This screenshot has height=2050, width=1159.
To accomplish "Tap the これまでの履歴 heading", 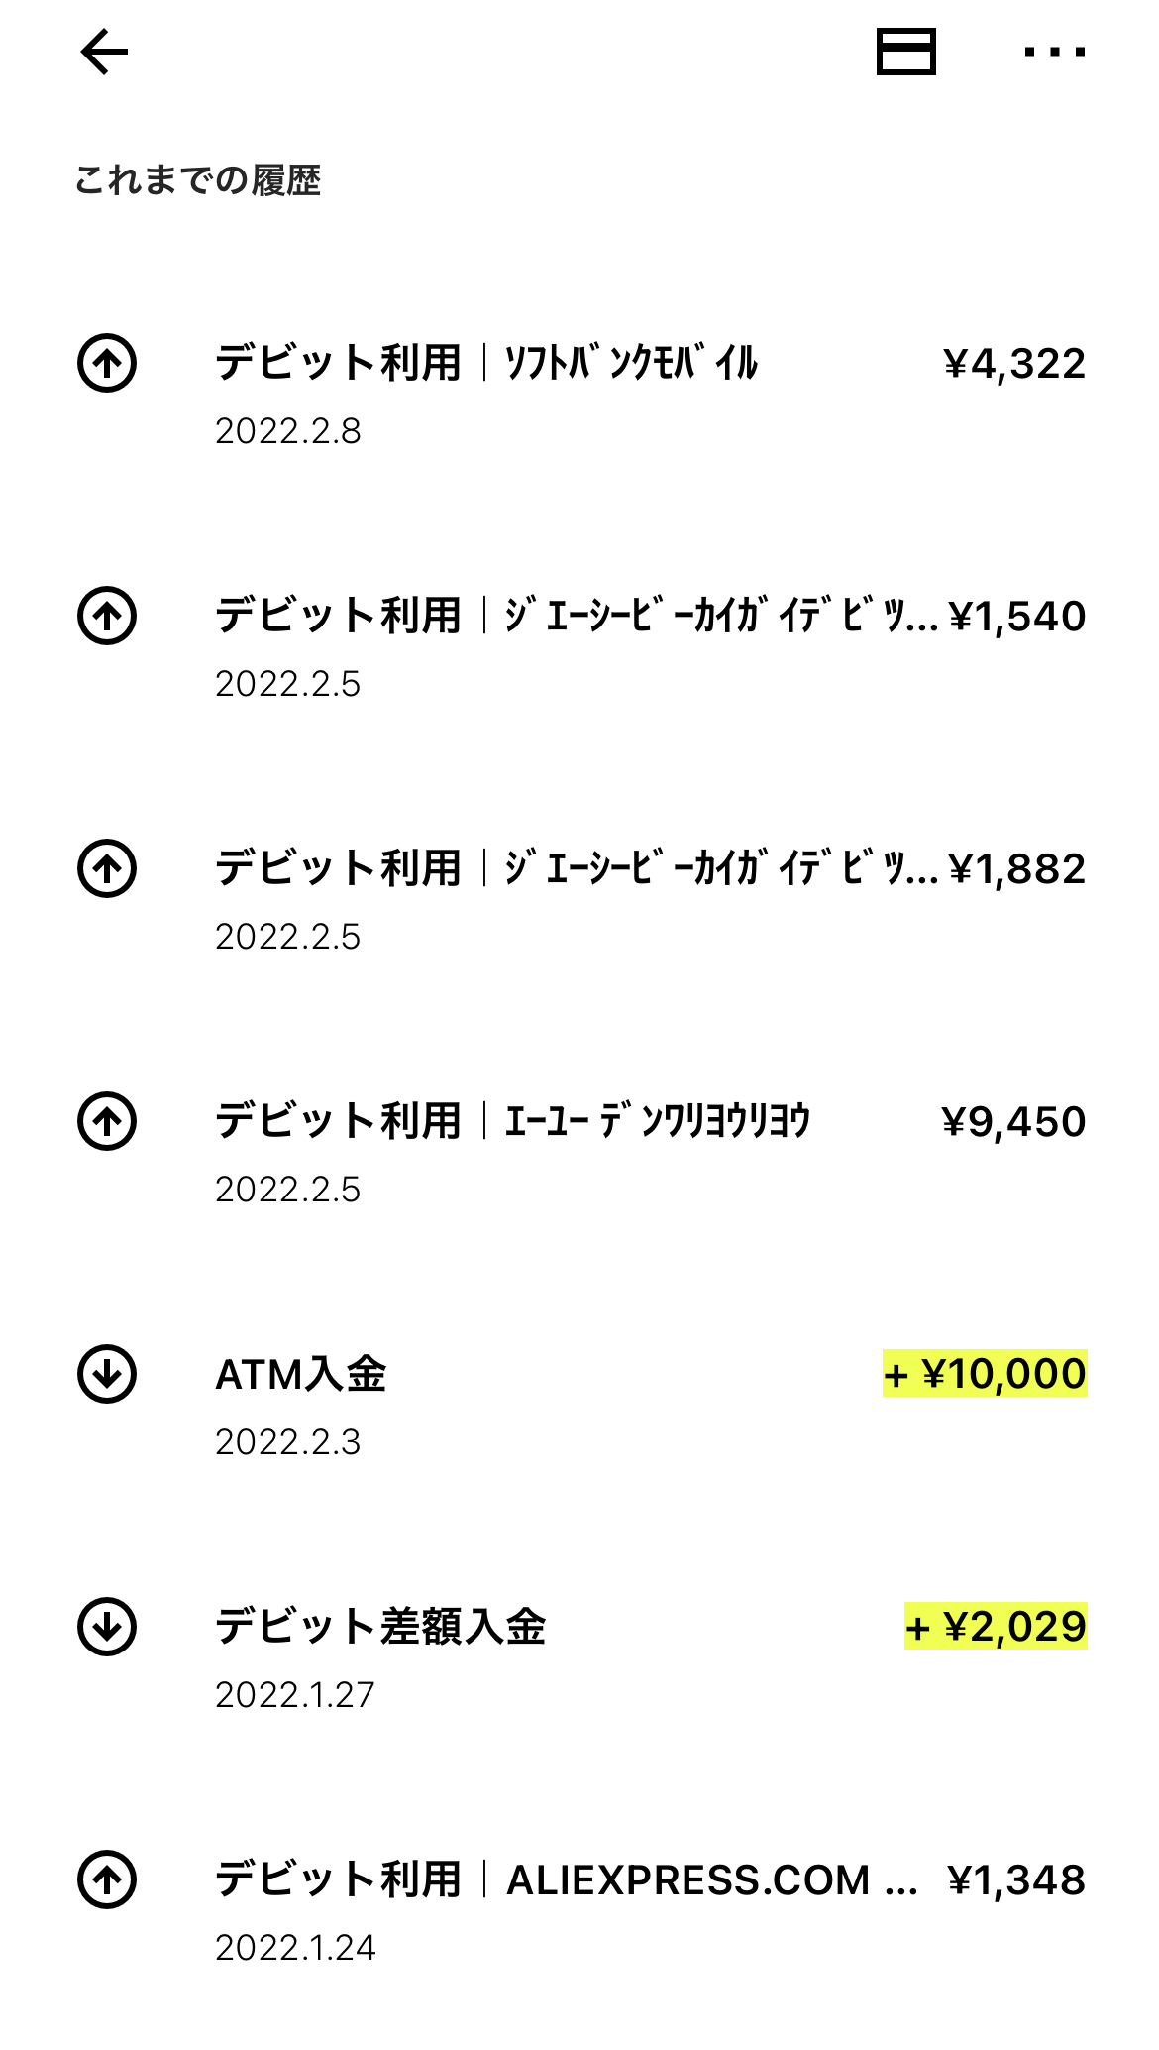I will pos(198,180).
